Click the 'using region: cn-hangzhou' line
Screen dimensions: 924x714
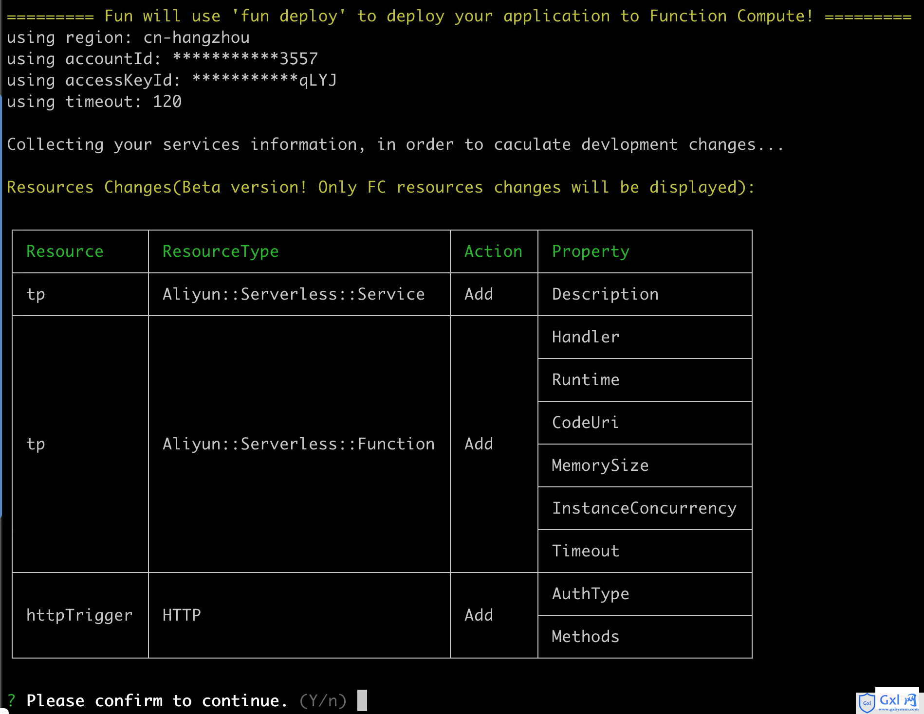tap(128, 37)
